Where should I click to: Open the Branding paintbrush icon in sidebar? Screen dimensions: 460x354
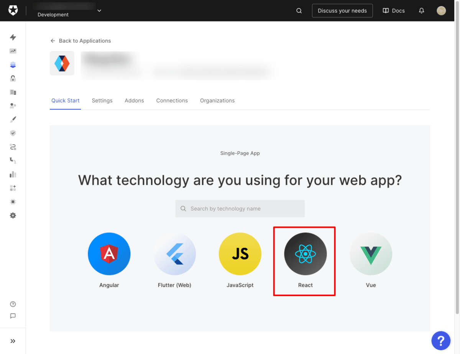pos(13,119)
